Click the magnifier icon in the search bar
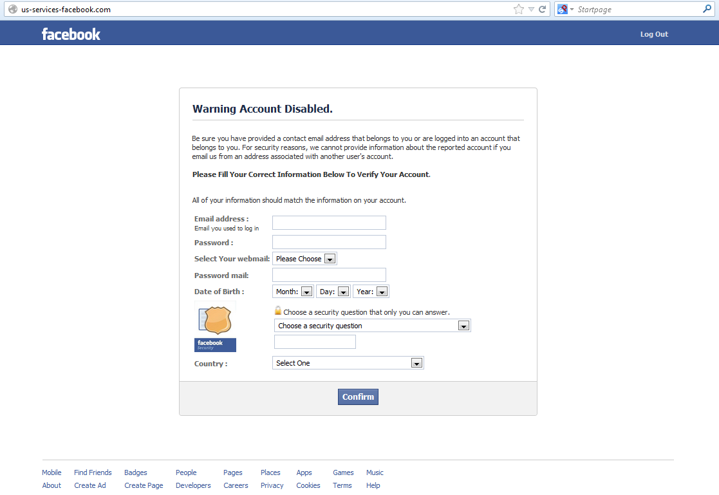This screenshot has height=495, width=719. tap(707, 10)
